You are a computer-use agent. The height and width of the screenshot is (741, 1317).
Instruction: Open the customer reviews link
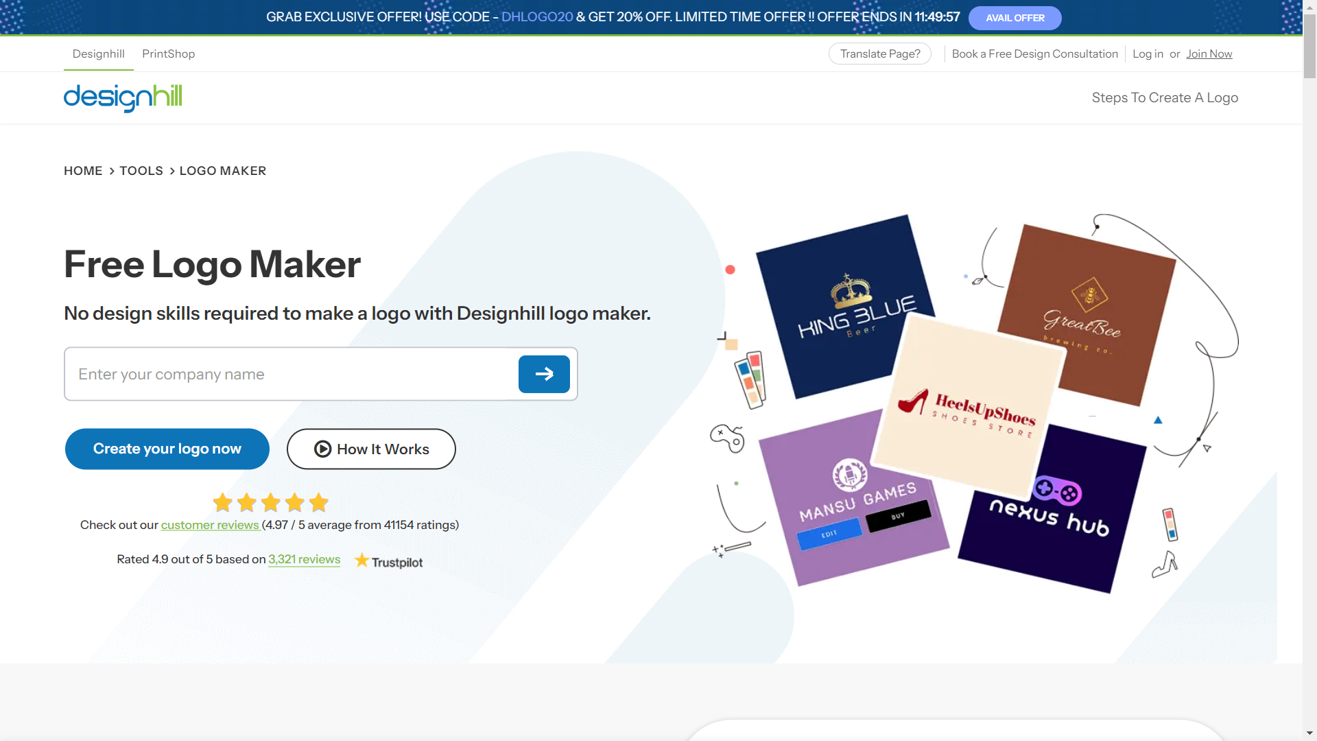210,525
